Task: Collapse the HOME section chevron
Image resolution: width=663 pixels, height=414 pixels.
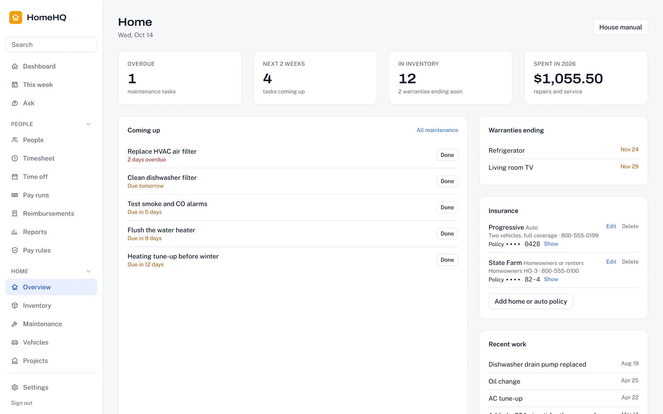Action: (88, 272)
